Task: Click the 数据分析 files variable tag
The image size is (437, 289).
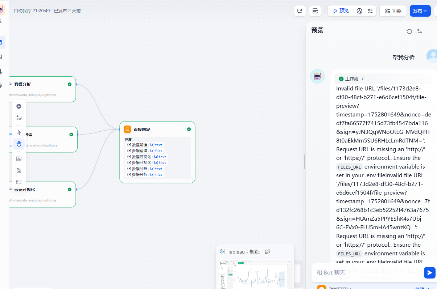Action: point(145,175)
